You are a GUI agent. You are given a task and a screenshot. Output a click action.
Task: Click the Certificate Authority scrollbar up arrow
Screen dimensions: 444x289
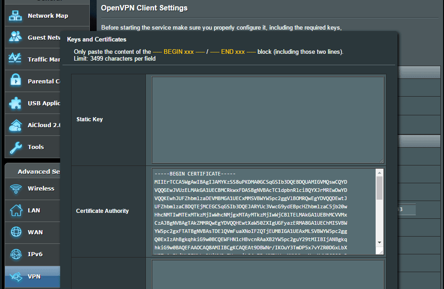[379, 173]
